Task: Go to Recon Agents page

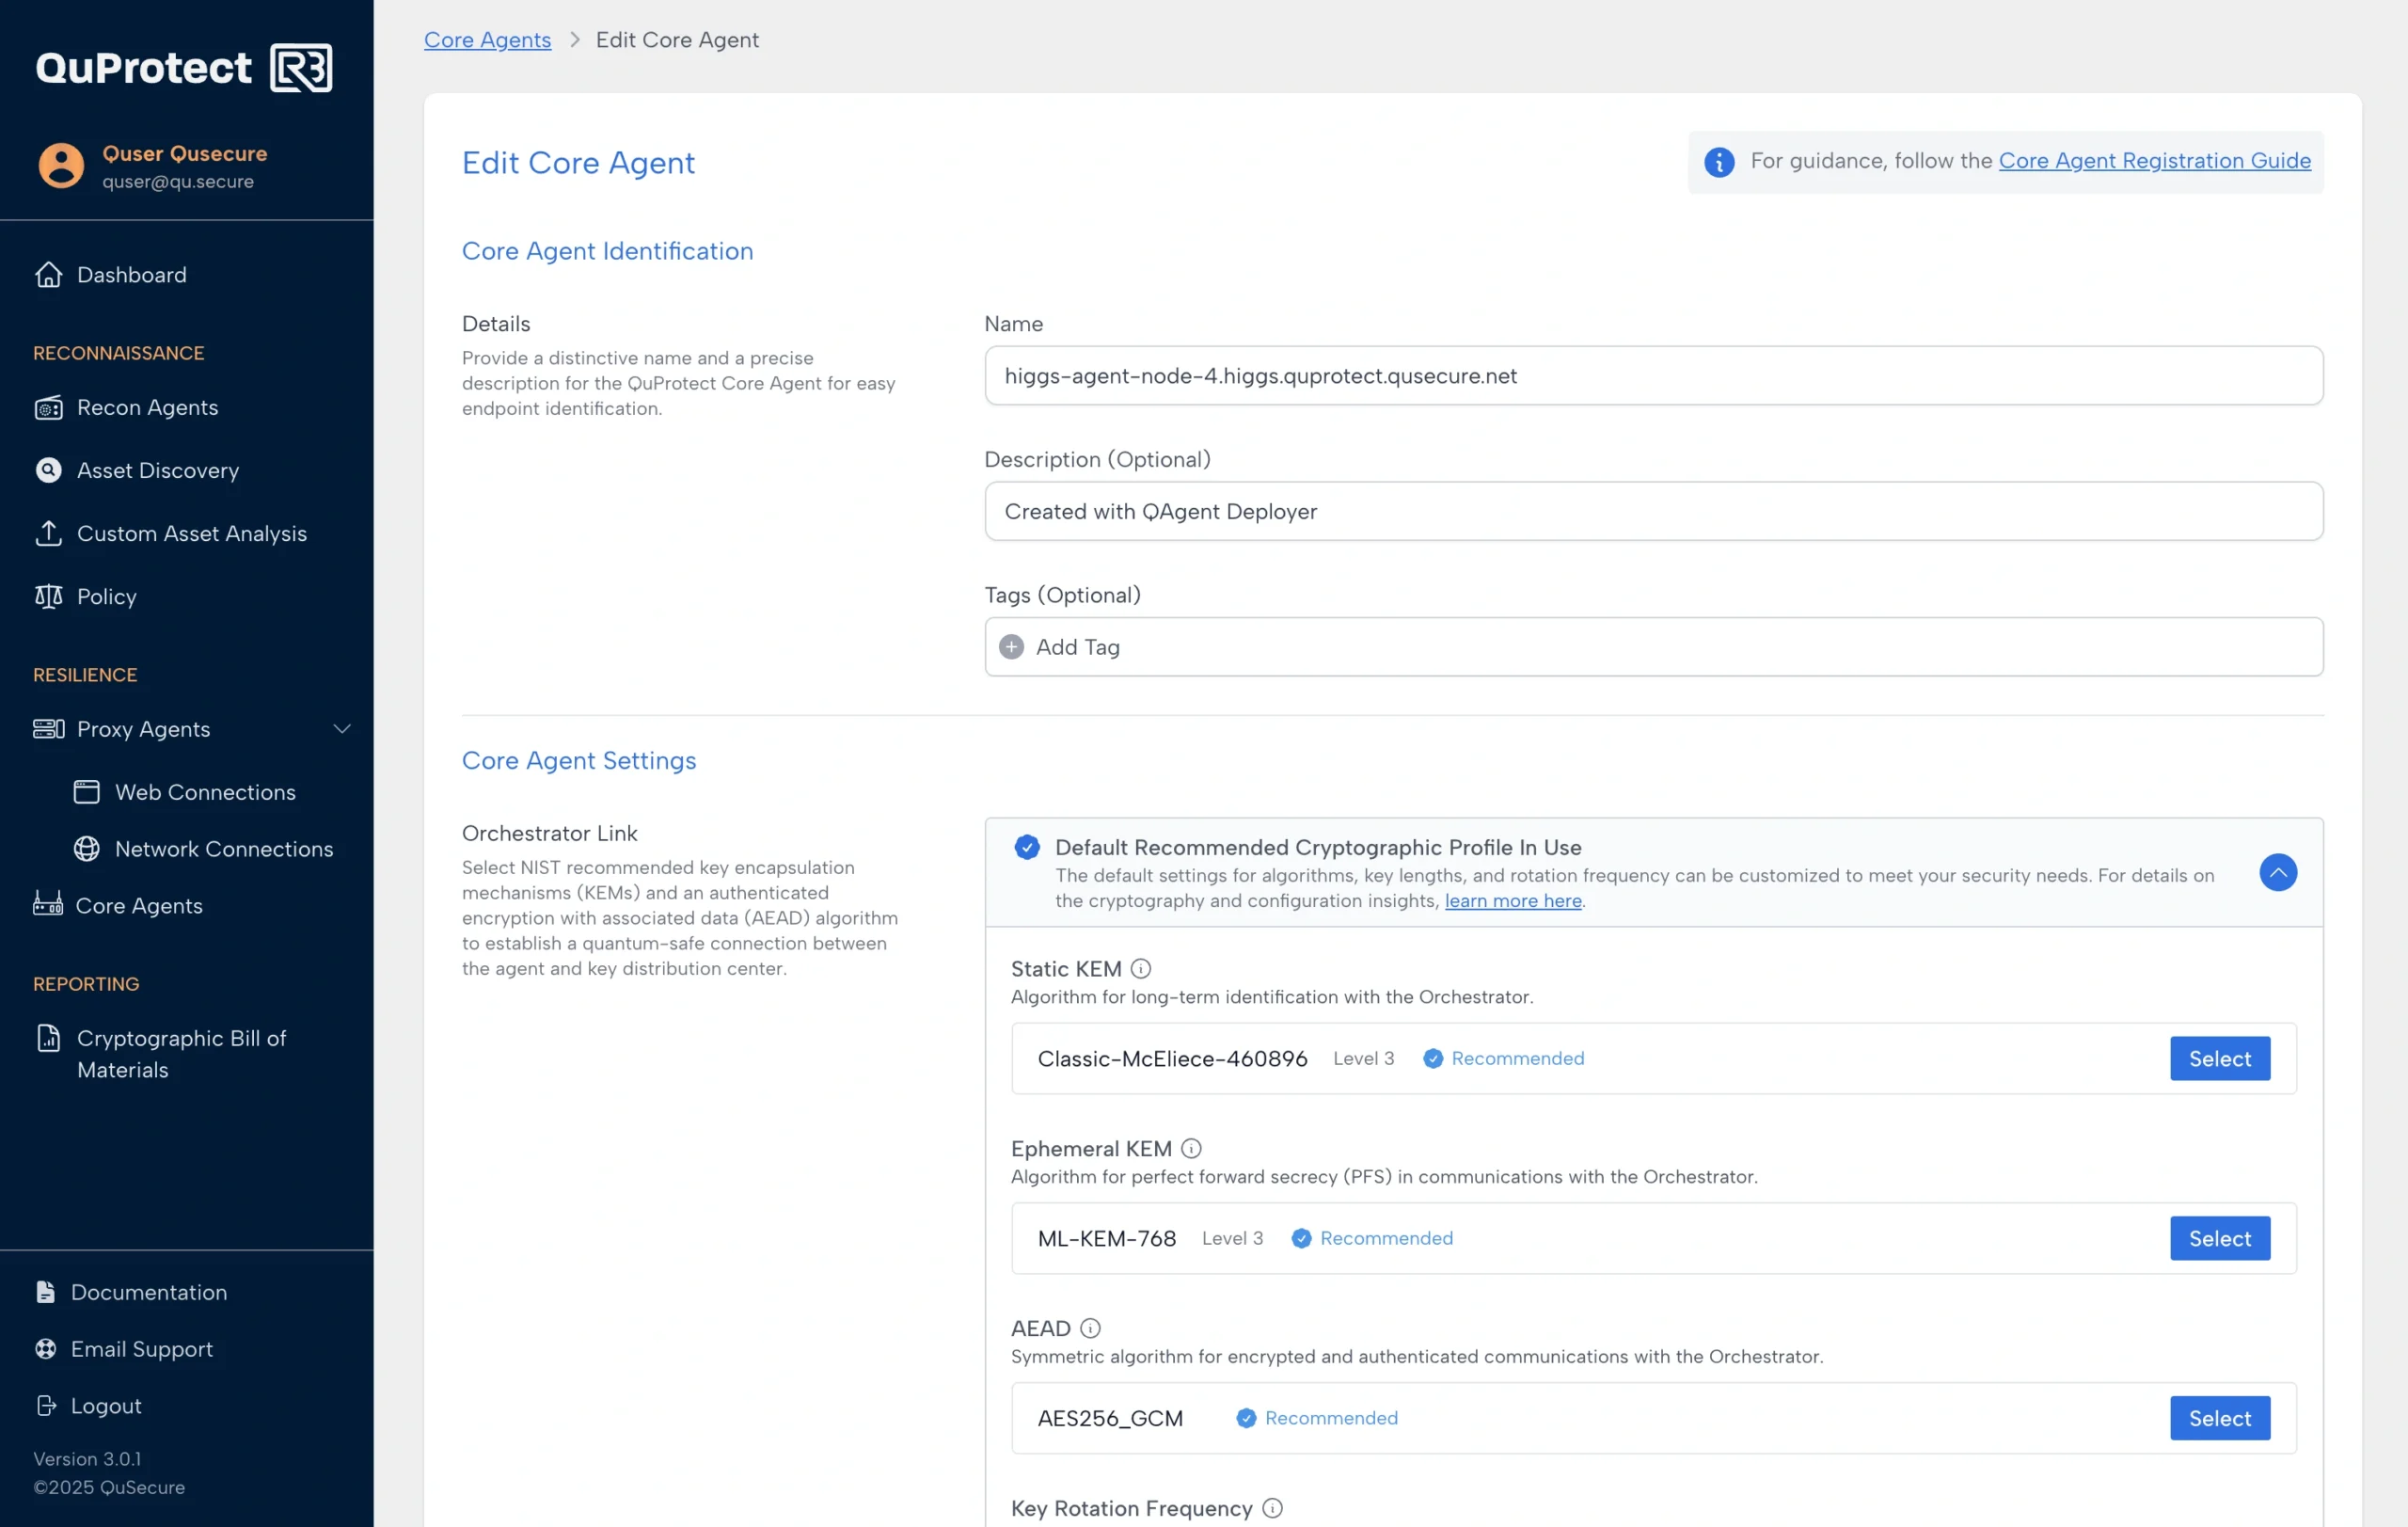Action: pos(147,407)
